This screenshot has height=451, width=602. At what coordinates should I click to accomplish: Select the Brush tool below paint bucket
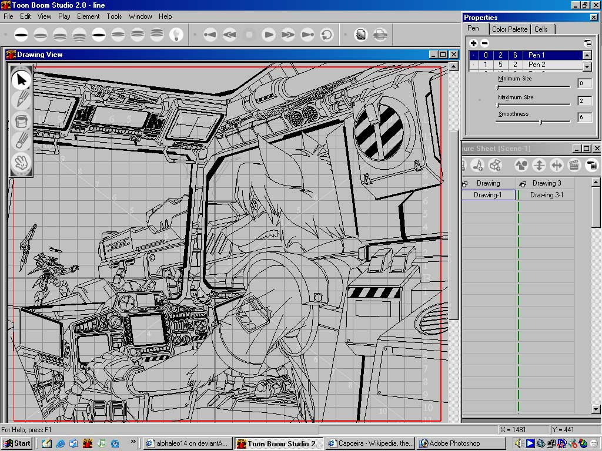[x=21, y=142]
